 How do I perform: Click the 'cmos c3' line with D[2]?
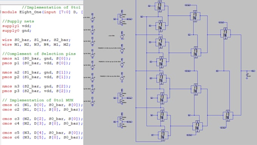[42, 119]
